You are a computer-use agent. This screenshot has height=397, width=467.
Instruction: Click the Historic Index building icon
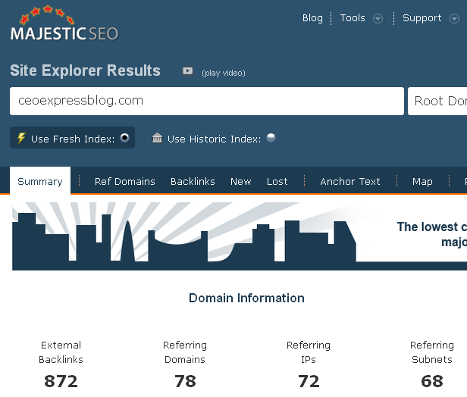157,139
